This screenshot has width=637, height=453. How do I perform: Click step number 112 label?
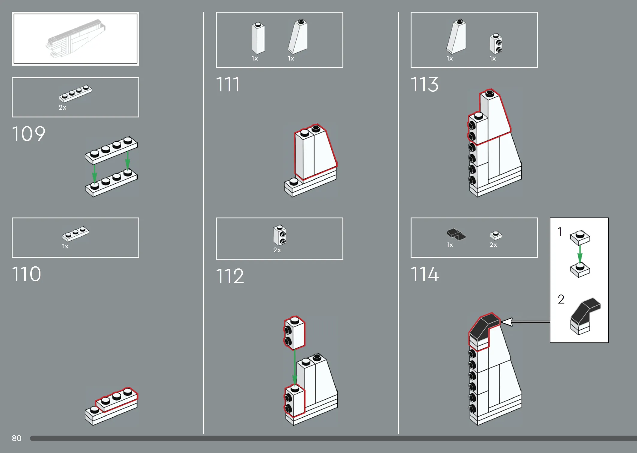pos(230,276)
